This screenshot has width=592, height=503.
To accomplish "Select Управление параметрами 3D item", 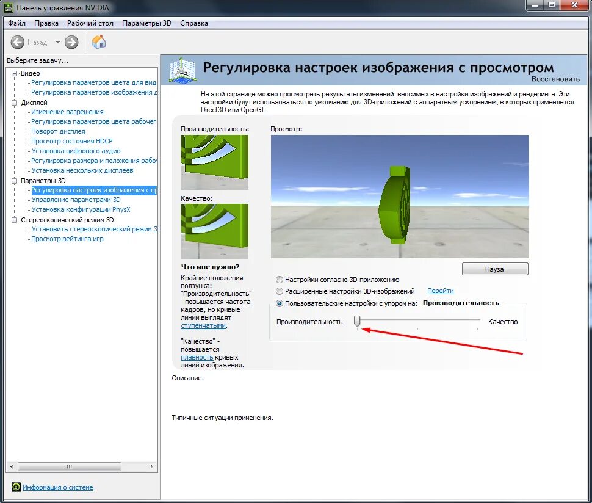I will 76,200.
